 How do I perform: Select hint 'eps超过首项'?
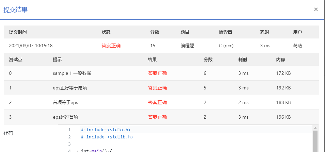(x=65, y=117)
